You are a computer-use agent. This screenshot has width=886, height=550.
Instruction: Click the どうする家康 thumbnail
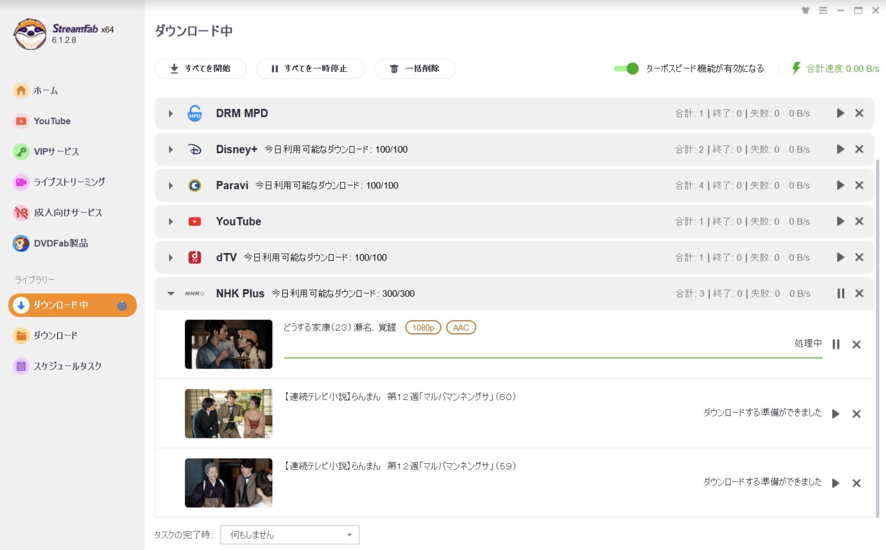229,344
